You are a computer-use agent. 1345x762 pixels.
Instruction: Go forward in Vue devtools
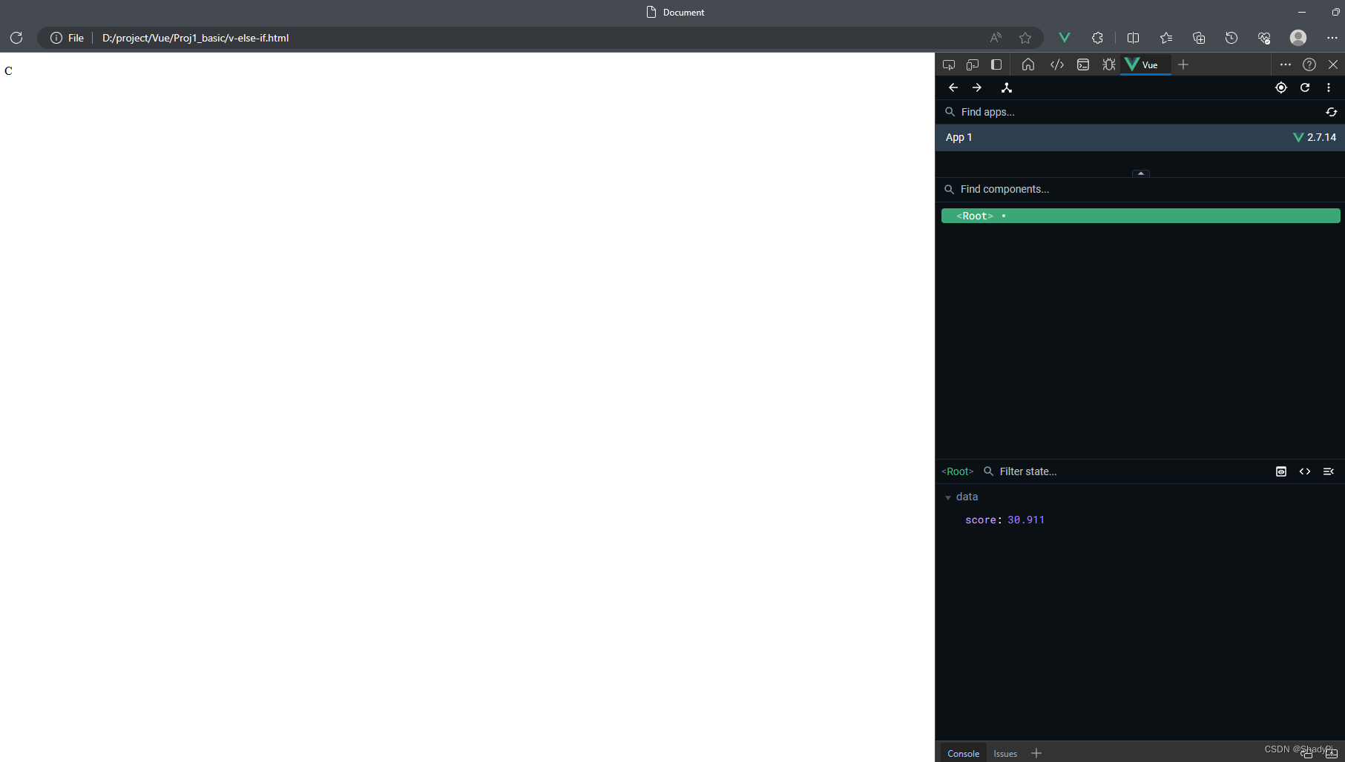tap(977, 87)
